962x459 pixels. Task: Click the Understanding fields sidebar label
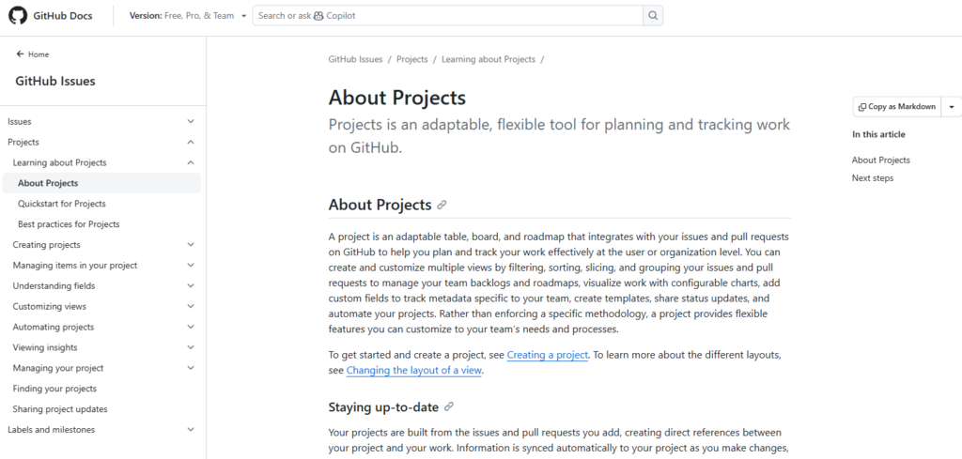coord(54,285)
